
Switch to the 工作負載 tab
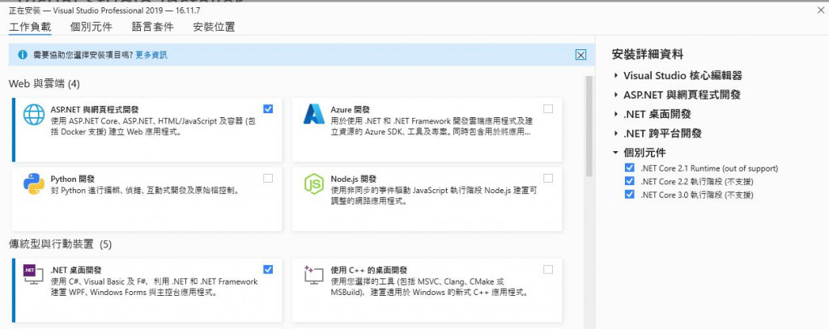[x=30, y=27]
